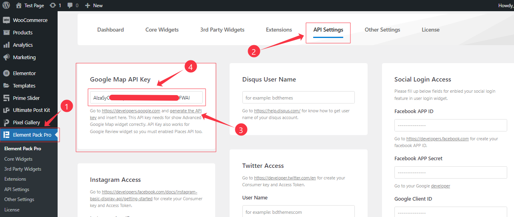Switch to the 3rd Party Widgets tab
Image resolution: width=514 pixels, height=217 pixels.
(x=222, y=30)
